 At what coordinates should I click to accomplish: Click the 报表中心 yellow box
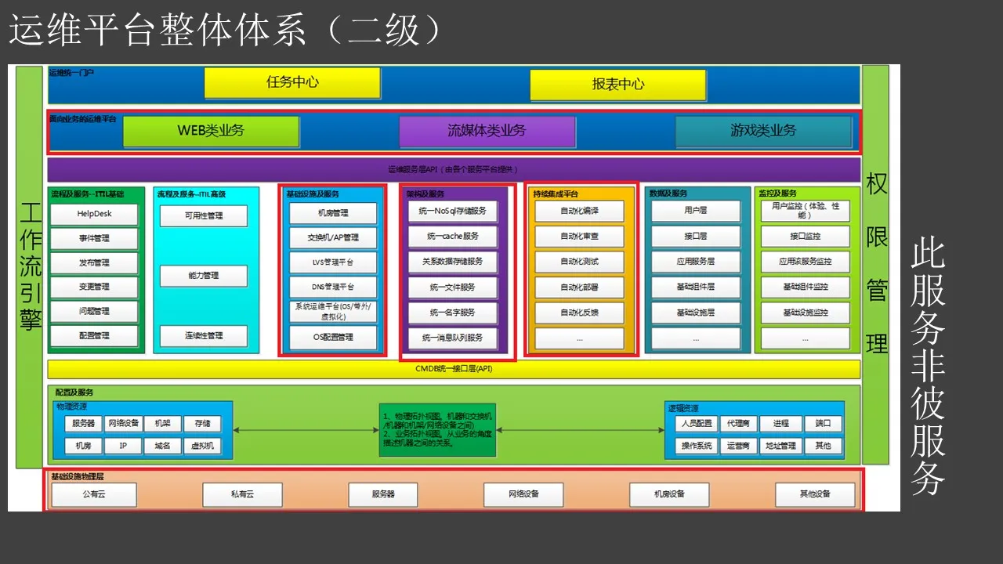[618, 85]
